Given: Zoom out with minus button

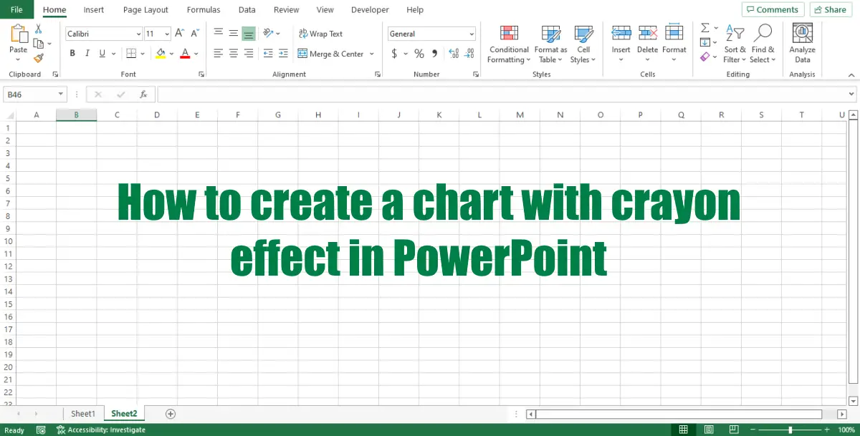Looking at the screenshot, I should 752,430.
